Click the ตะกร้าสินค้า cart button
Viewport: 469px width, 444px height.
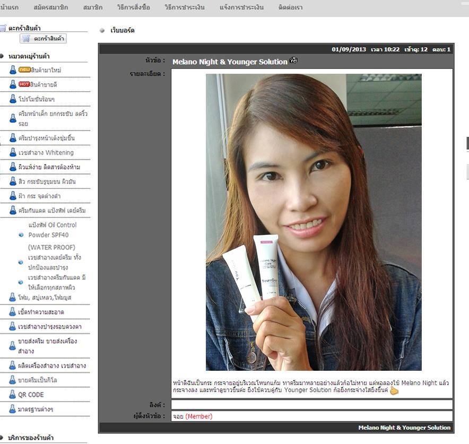pyautogui.click(x=43, y=39)
